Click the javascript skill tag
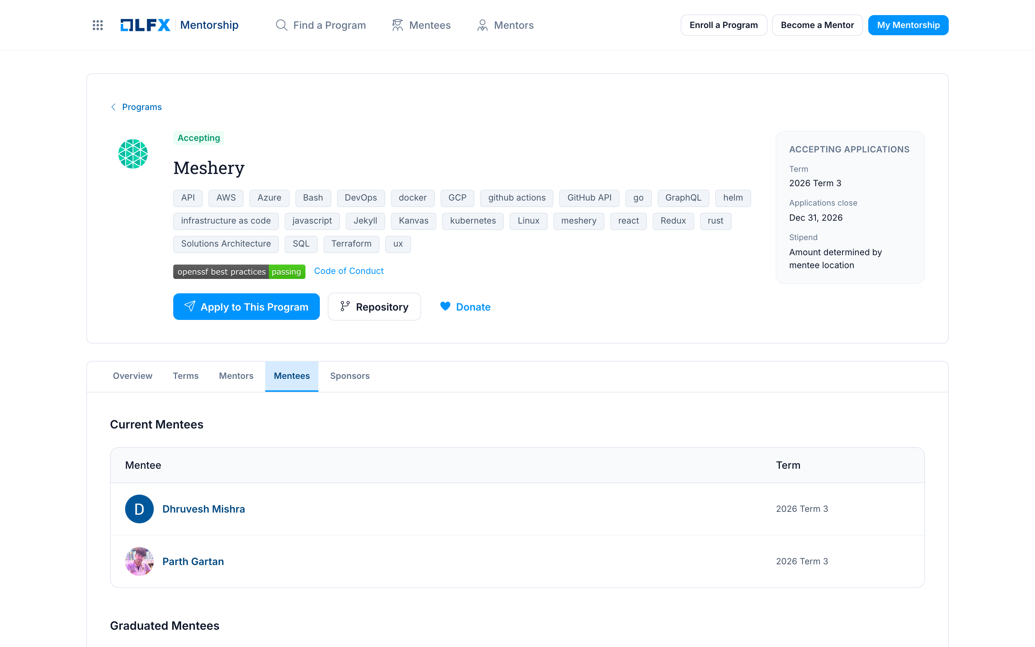The image size is (1035, 647). [312, 221]
